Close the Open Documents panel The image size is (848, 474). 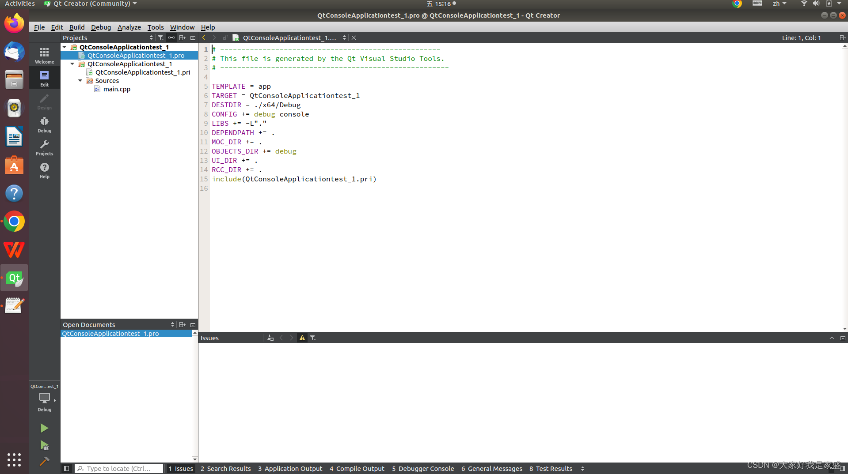click(193, 325)
